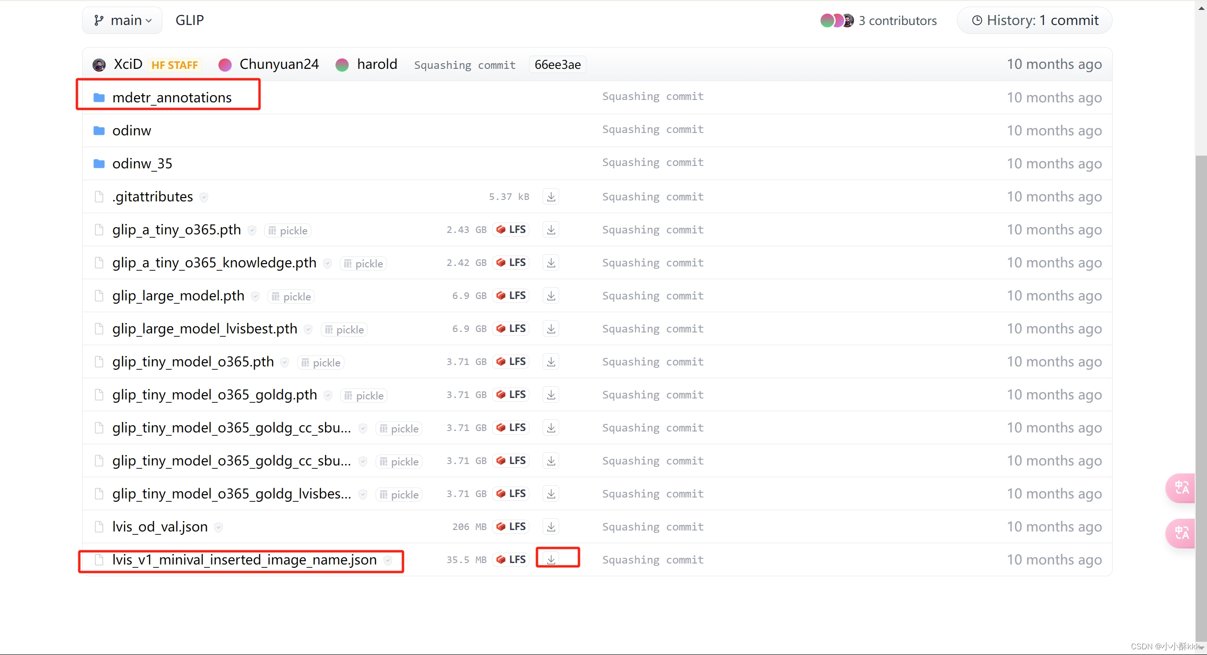
Task: Open glip_a_tiny_o365.pth file
Action: click(176, 230)
